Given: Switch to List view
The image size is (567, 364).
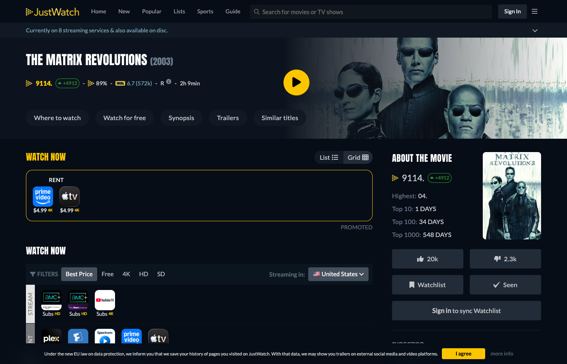Looking at the screenshot, I should (x=329, y=157).
